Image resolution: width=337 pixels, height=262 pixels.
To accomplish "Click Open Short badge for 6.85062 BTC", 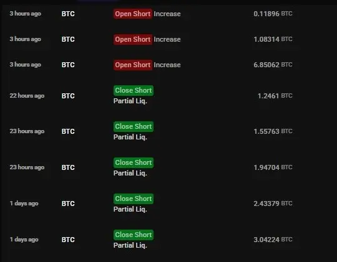I will pos(133,65).
